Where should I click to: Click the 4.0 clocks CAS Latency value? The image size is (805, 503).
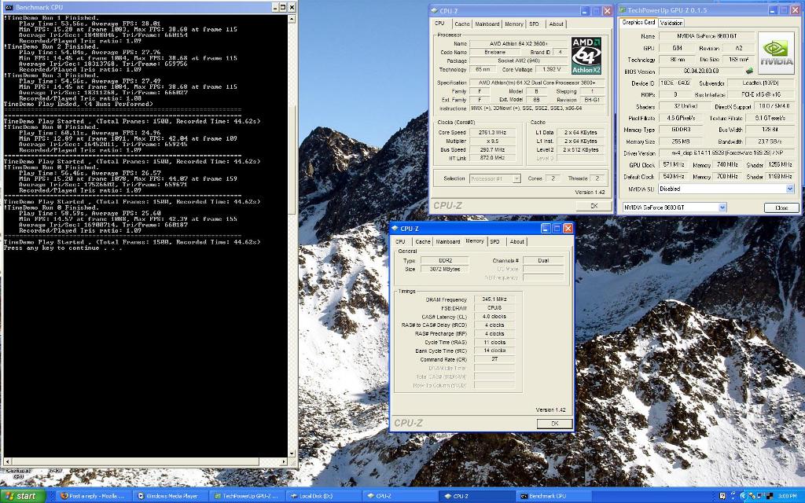tap(494, 317)
